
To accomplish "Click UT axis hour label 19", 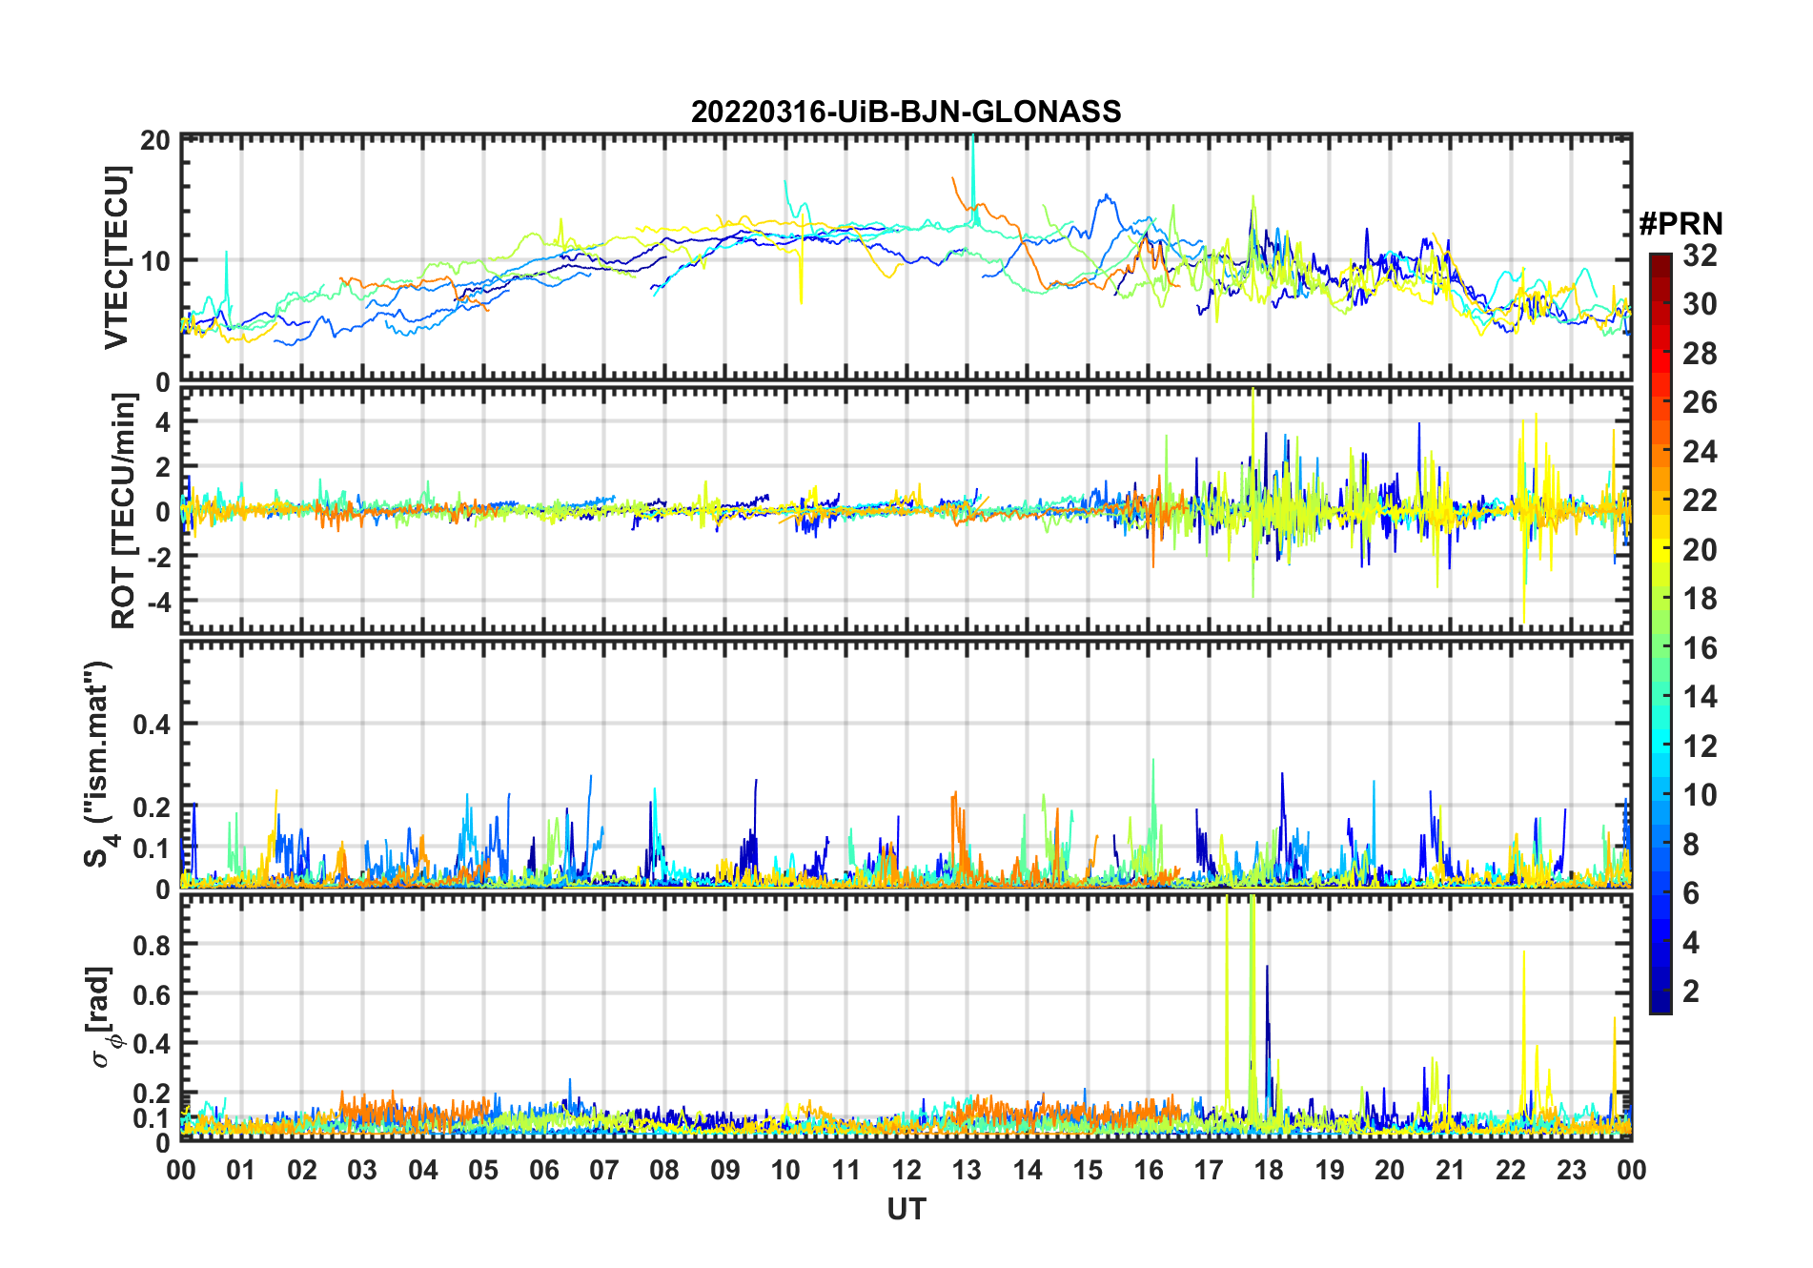I will tap(1330, 1170).
